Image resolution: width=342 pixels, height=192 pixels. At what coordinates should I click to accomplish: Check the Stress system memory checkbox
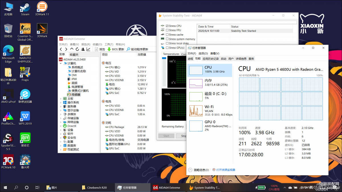click(x=167, y=39)
